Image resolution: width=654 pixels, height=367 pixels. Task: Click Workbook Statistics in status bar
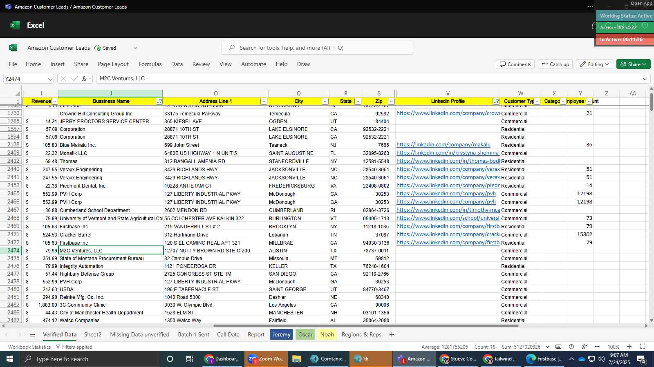(29, 347)
